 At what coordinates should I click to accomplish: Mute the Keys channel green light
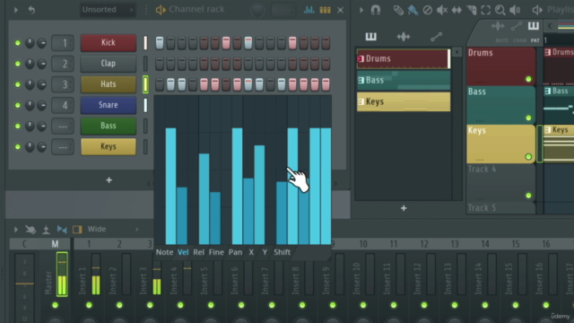pos(17,147)
